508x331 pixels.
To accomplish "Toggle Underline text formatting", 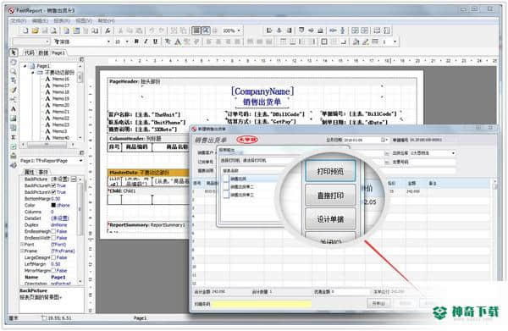I will point(156,41).
